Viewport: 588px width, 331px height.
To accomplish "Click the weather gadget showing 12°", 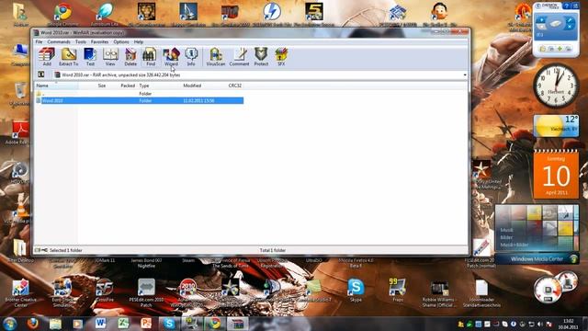I will (x=556, y=126).
